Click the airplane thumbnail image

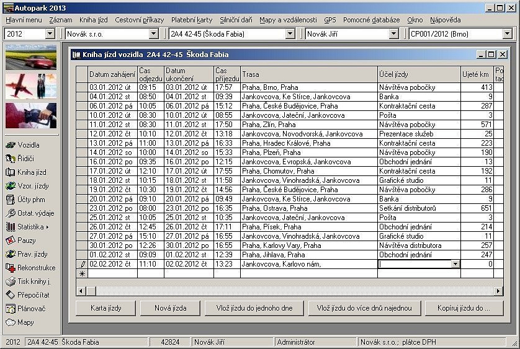[x=31, y=86]
